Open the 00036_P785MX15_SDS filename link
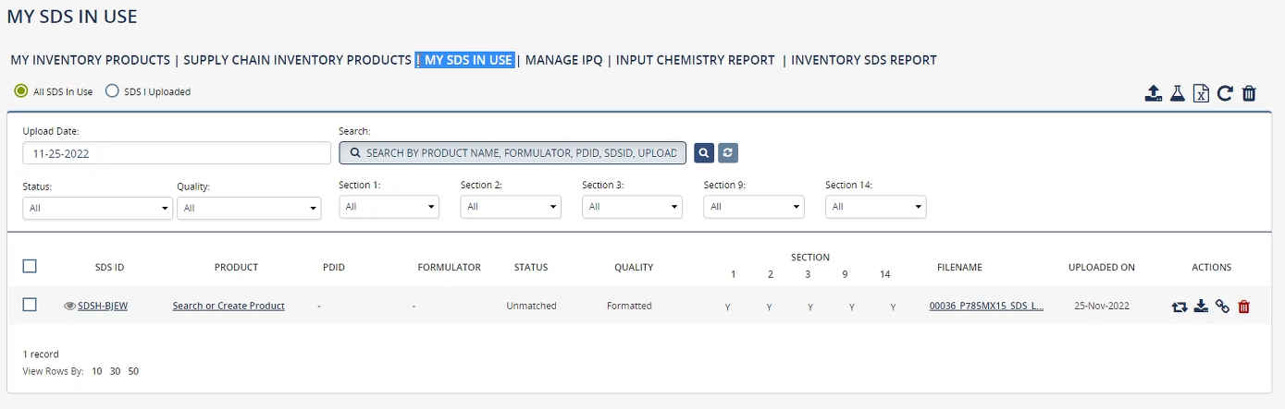The image size is (1285, 409). tap(986, 306)
